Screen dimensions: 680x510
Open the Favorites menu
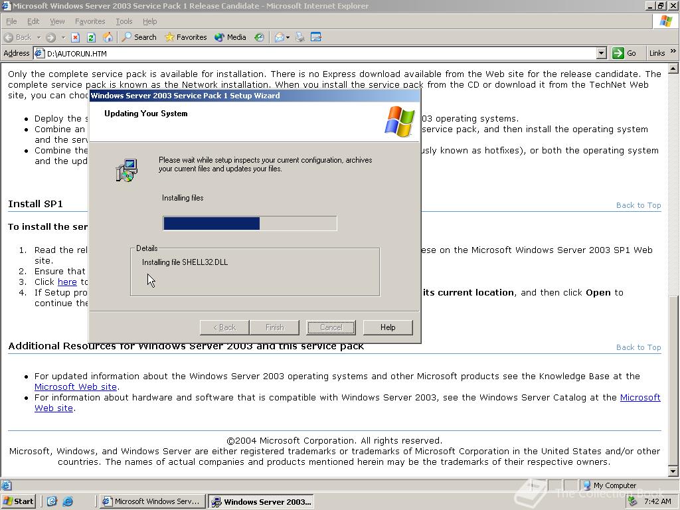pos(90,21)
